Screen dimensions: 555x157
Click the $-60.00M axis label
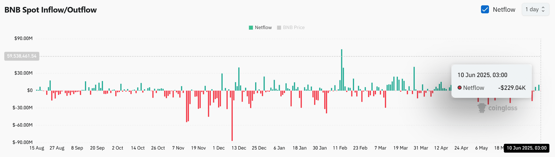[22, 125]
